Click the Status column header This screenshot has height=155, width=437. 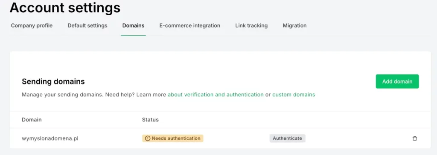click(150, 120)
